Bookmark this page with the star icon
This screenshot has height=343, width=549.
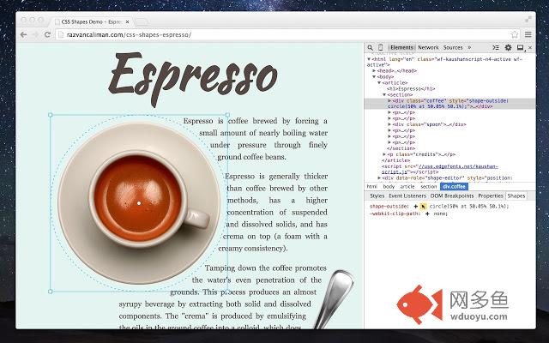point(515,34)
